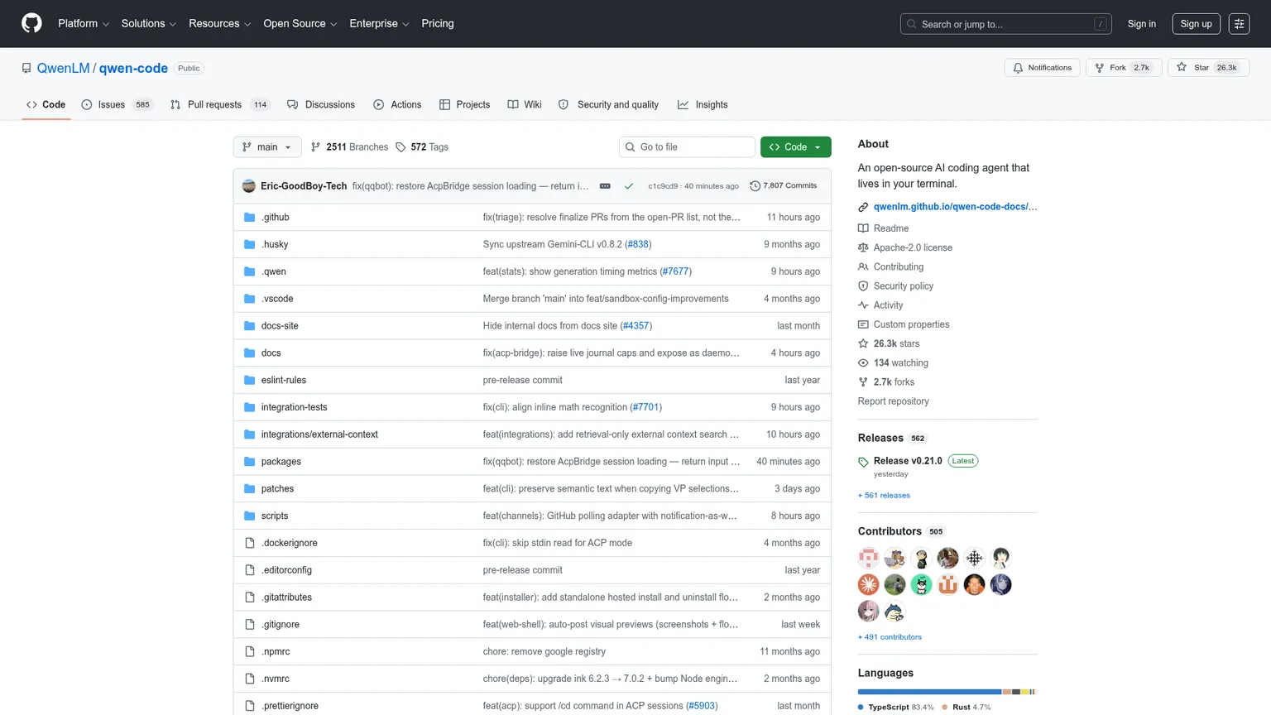
Task: Click the Go to file input
Action: tap(687, 147)
